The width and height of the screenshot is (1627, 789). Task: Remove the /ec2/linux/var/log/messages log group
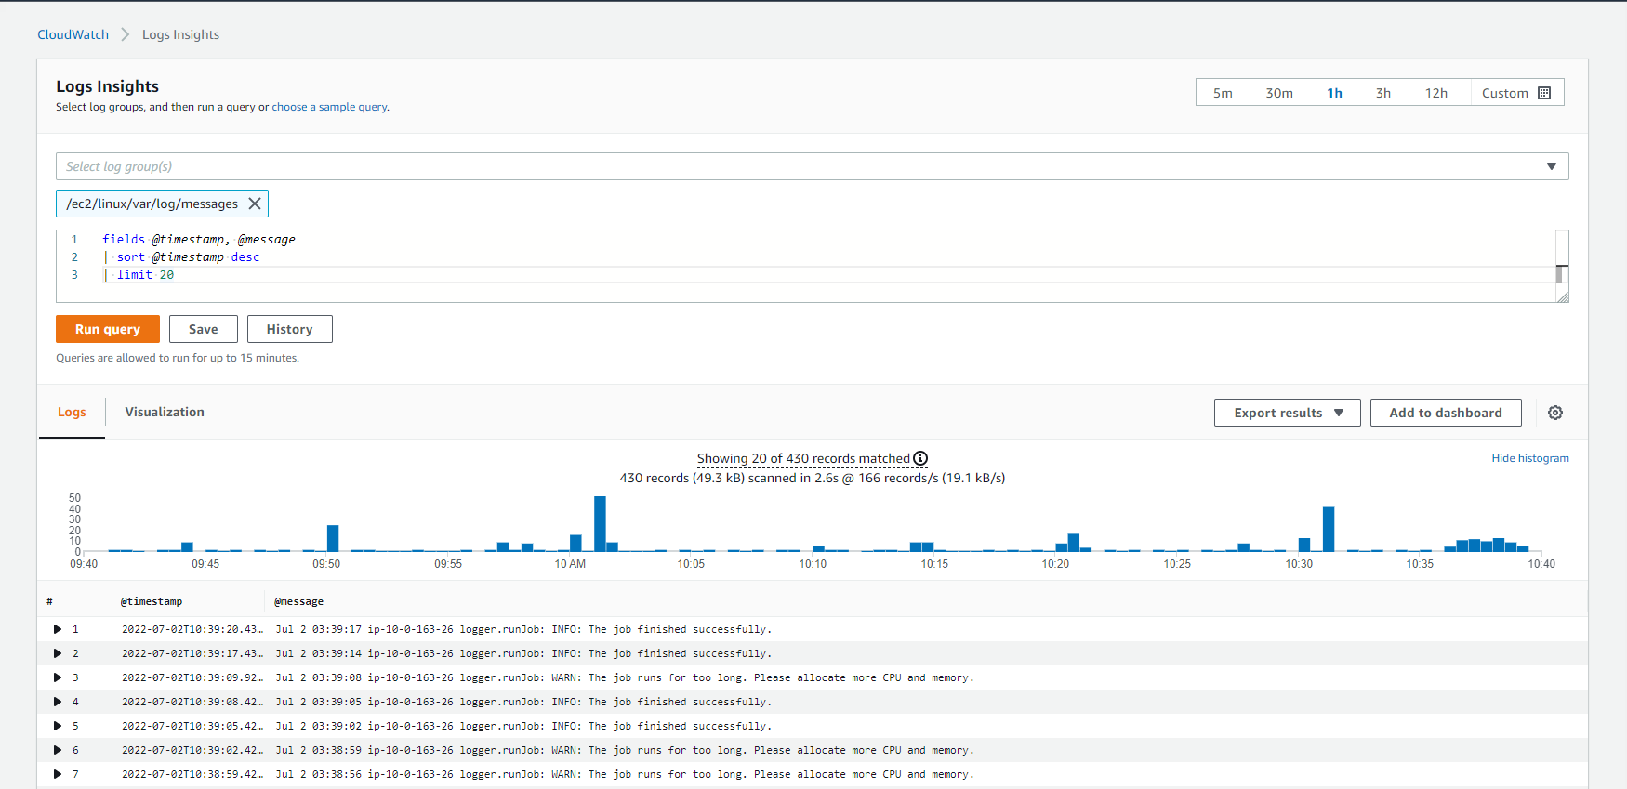click(x=255, y=204)
